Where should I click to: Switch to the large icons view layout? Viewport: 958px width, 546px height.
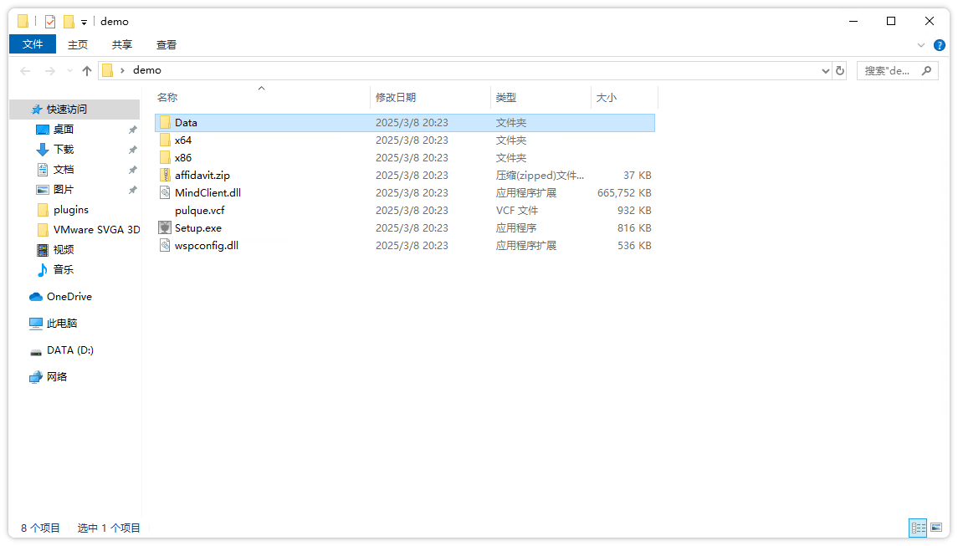(936, 528)
